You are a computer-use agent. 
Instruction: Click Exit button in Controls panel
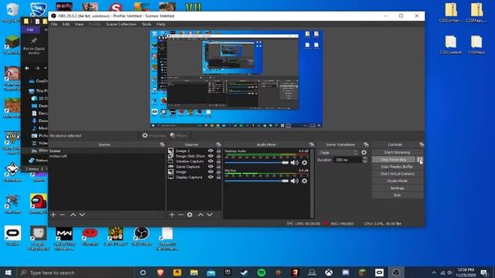tap(397, 195)
